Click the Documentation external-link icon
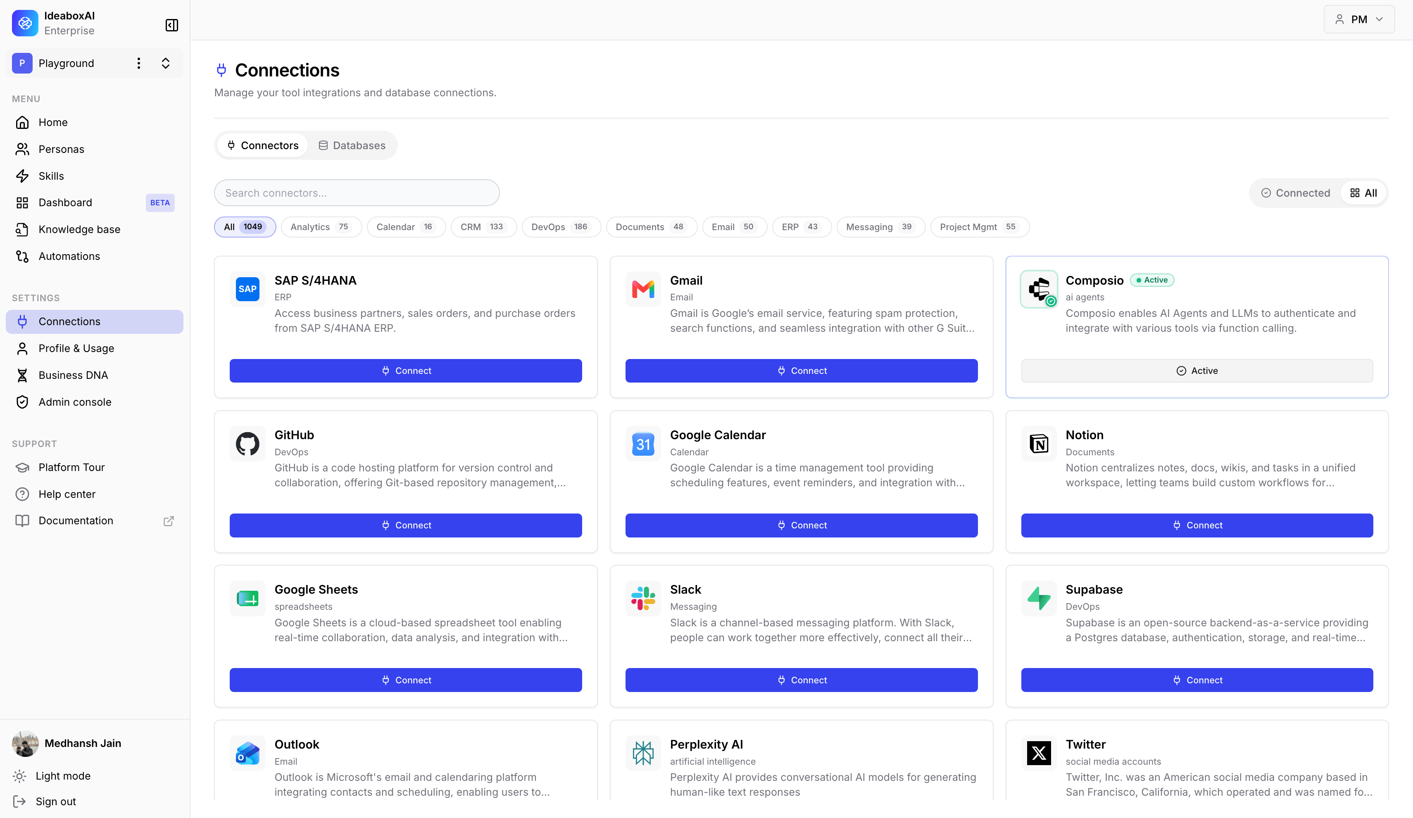The height and width of the screenshot is (818, 1413). pos(168,521)
